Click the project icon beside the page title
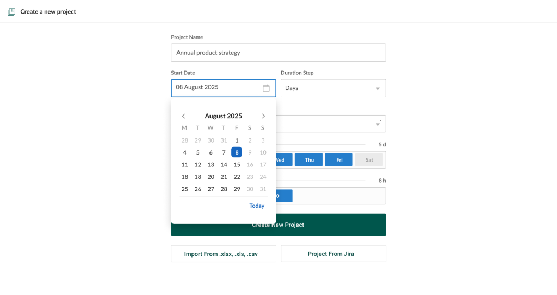The height and width of the screenshot is (295, 557). click(11, 12)
